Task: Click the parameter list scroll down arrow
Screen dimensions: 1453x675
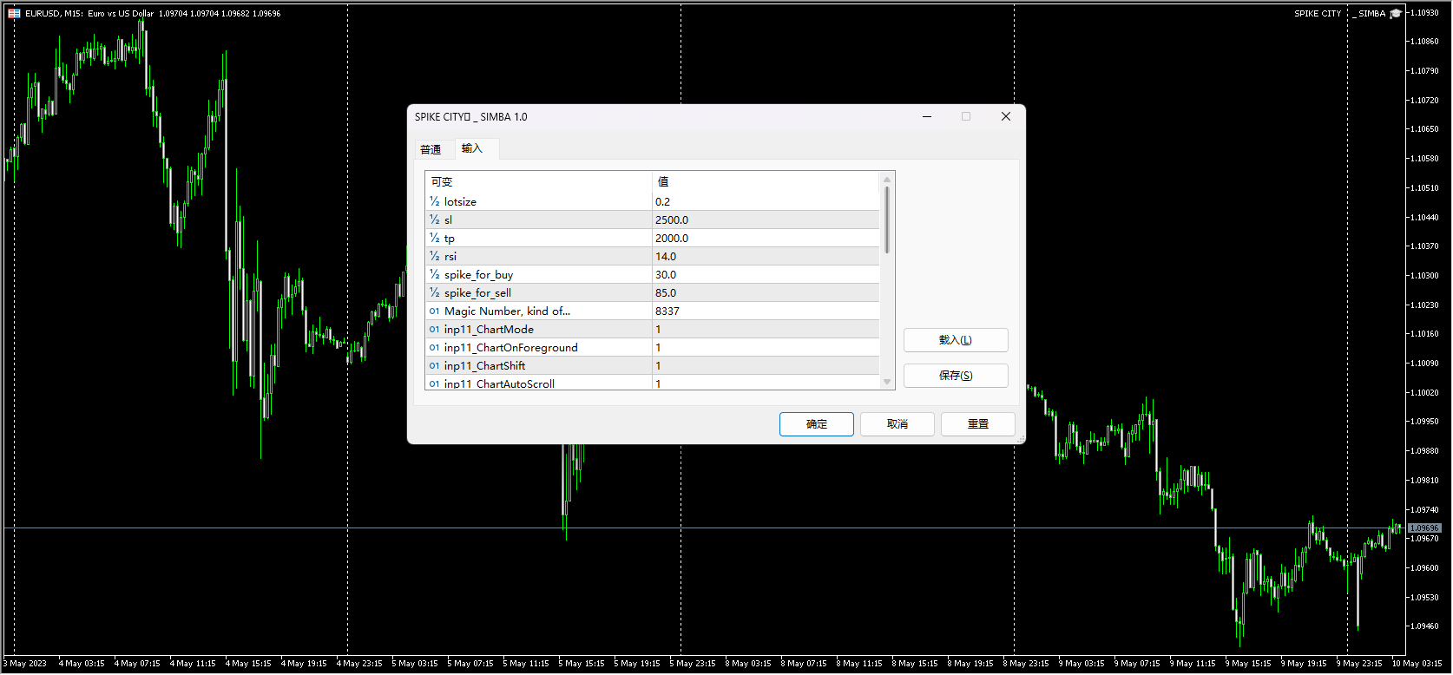Action: tap(886, 382)
